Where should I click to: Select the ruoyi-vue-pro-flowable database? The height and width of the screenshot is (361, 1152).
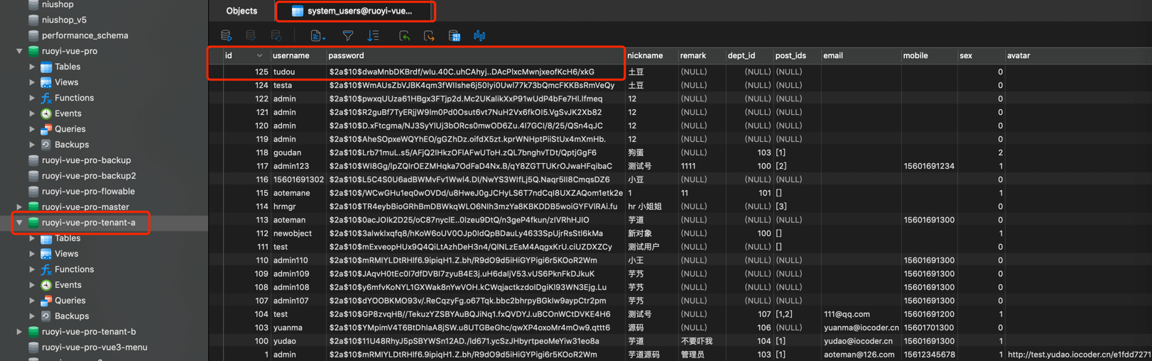click(x=87, y=191)
